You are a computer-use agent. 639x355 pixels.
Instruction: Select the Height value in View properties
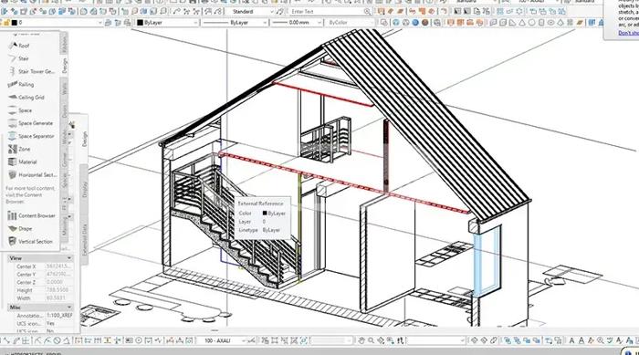pyautogui.click(x=59, y=290)
